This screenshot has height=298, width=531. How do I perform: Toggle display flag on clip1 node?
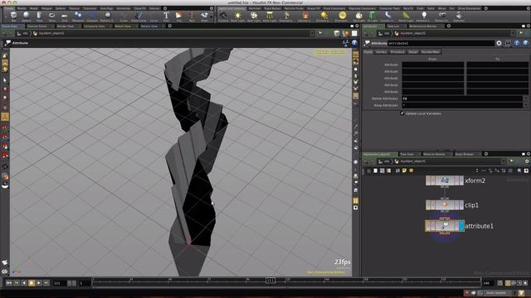pos(461,205)
